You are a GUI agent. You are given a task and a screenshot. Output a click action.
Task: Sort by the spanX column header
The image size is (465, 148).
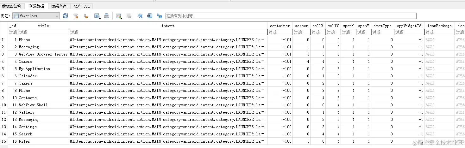[x=348, y=26]
